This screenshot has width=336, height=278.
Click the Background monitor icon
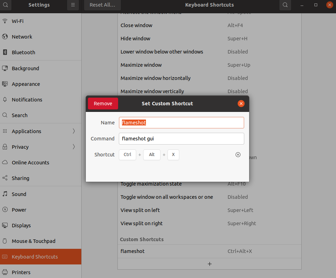[5, 68]
